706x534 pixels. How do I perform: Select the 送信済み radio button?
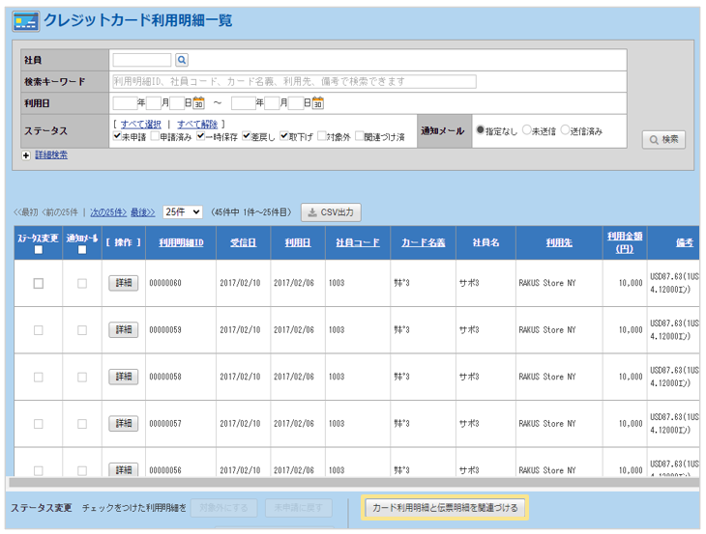pyautogui.click(x=565, y=129)
